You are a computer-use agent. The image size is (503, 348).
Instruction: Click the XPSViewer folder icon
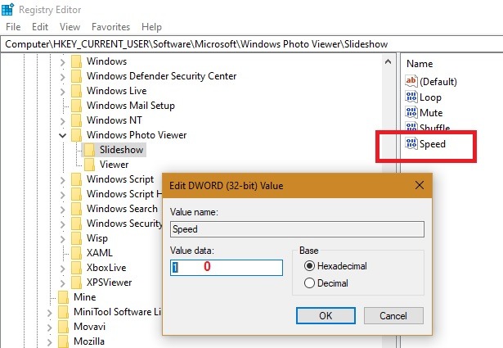pos(76,282)
